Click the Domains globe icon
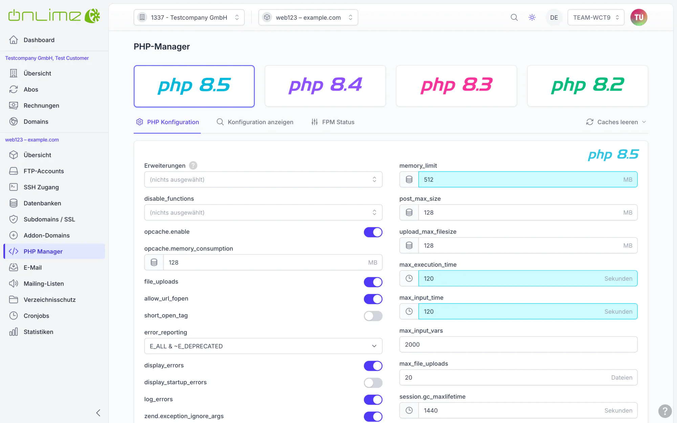Screen dimensions: 677x423 point(14,121)
